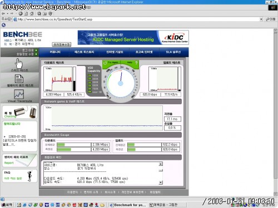Screen dimensions: 278x208
Task: Click the blue round icon on the links bar
Action: tap(3, 25)
